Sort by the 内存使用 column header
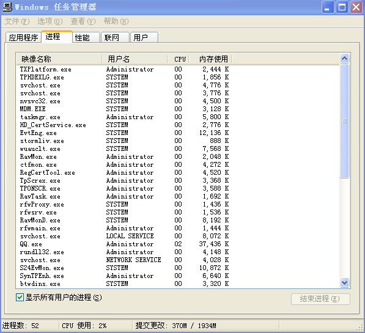 point(210,59)
